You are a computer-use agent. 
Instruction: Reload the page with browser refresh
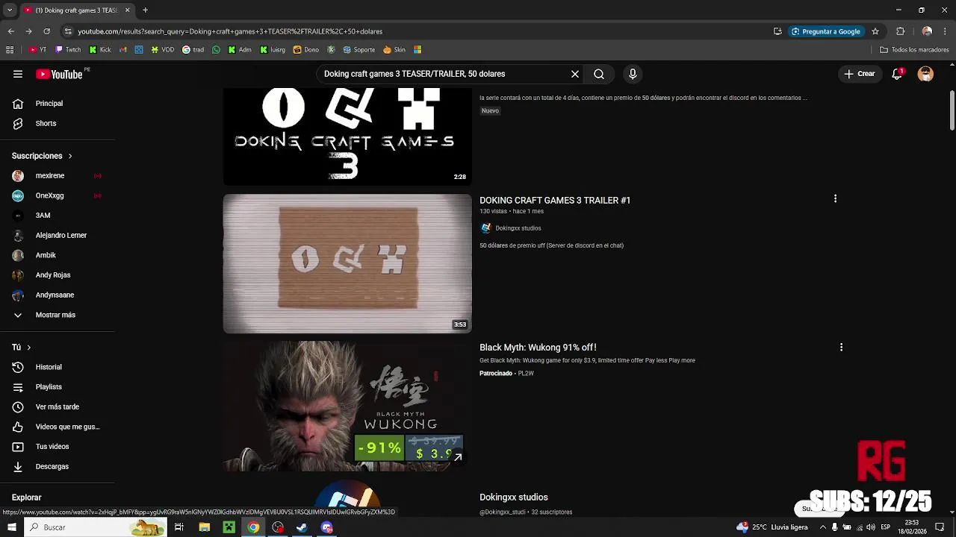coord(46,31)
